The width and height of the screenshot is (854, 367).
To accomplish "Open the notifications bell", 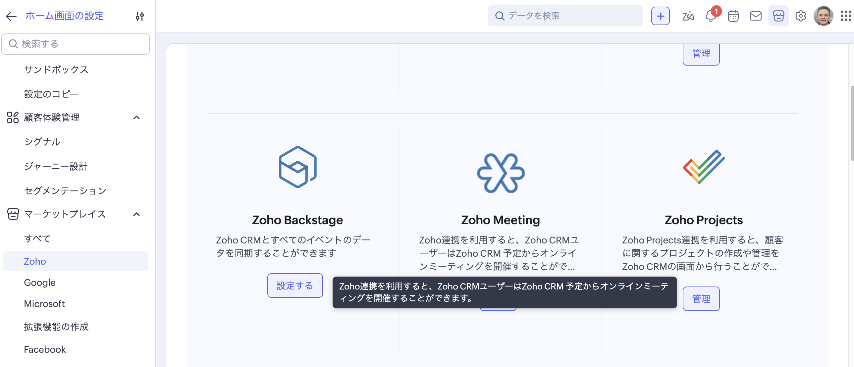I will coord(711,16).
